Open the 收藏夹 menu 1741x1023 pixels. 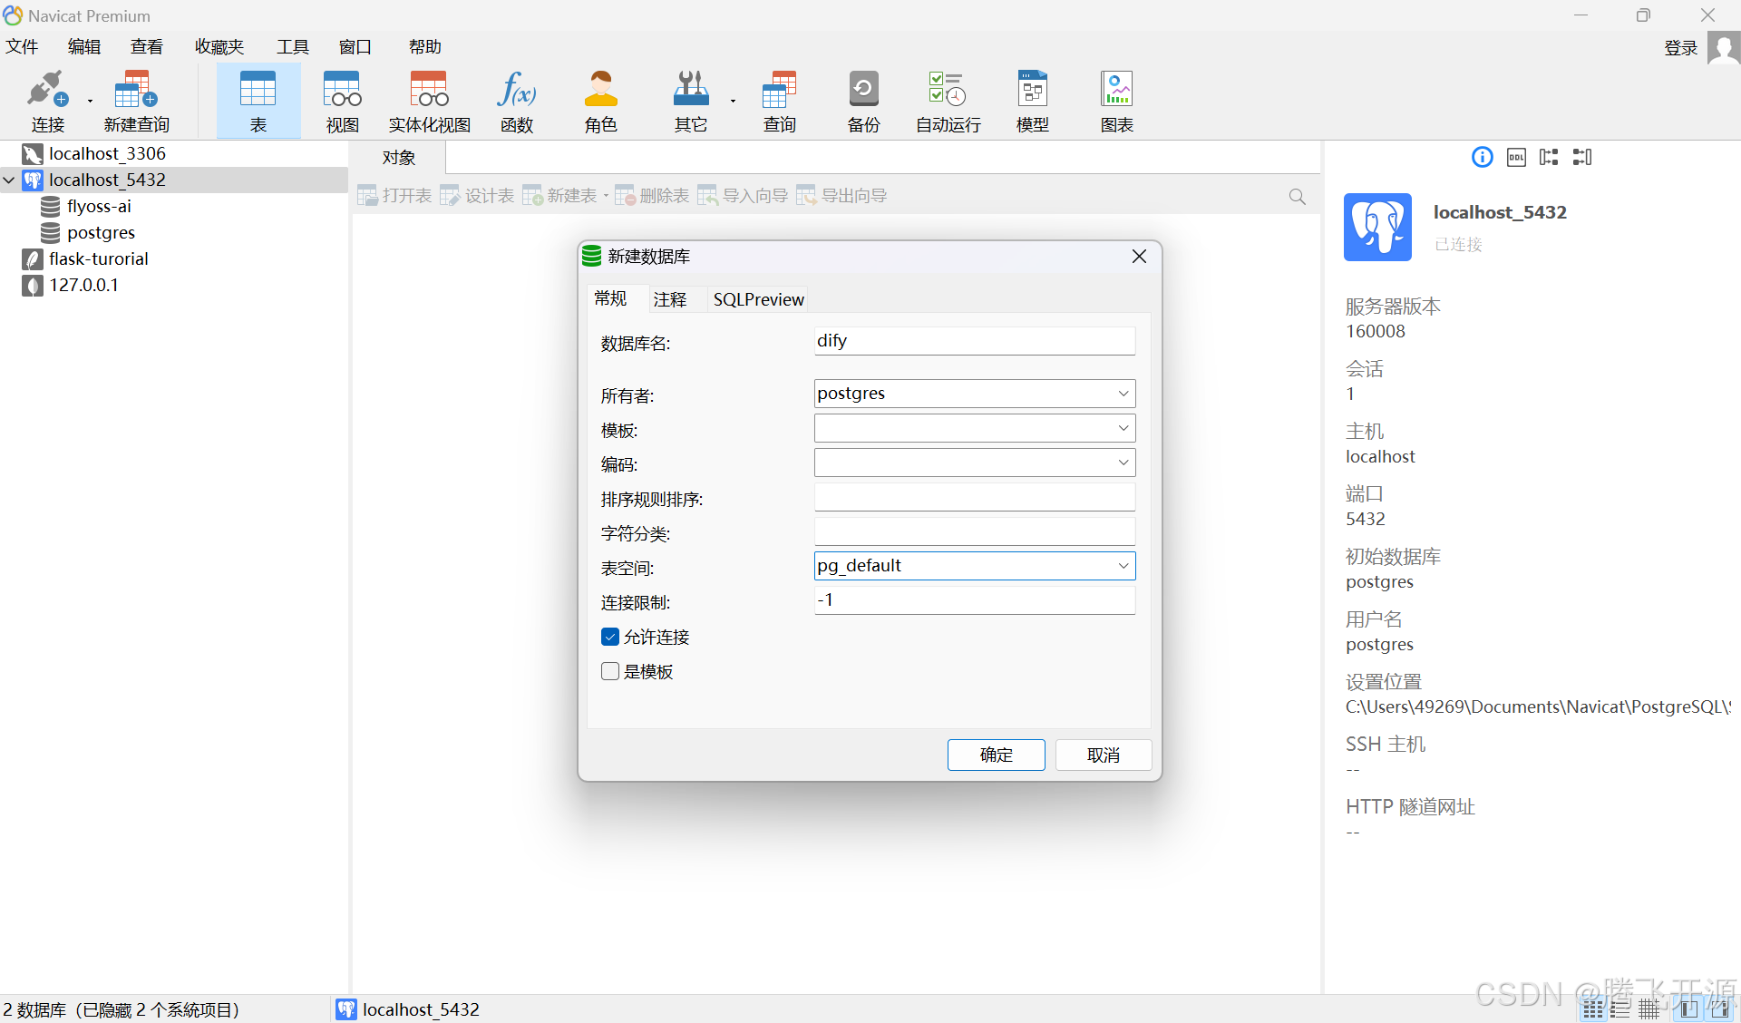[x=219, y=47]
